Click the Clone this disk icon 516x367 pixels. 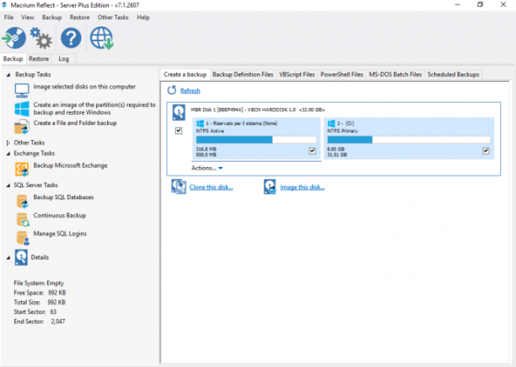click(x=179, y=187)
